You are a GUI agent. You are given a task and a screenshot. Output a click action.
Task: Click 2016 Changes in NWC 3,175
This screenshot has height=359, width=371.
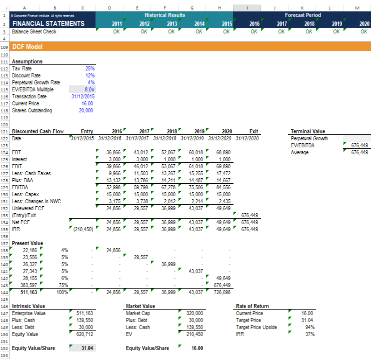coord(114,201)
